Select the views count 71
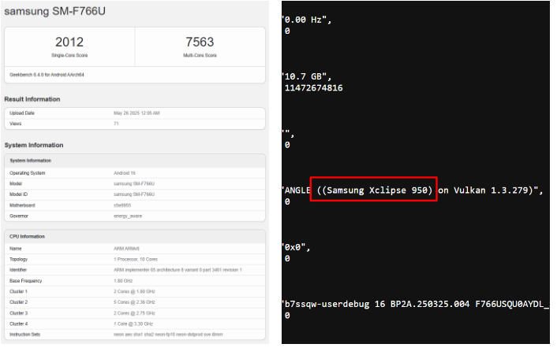 (x=116, y=124)
